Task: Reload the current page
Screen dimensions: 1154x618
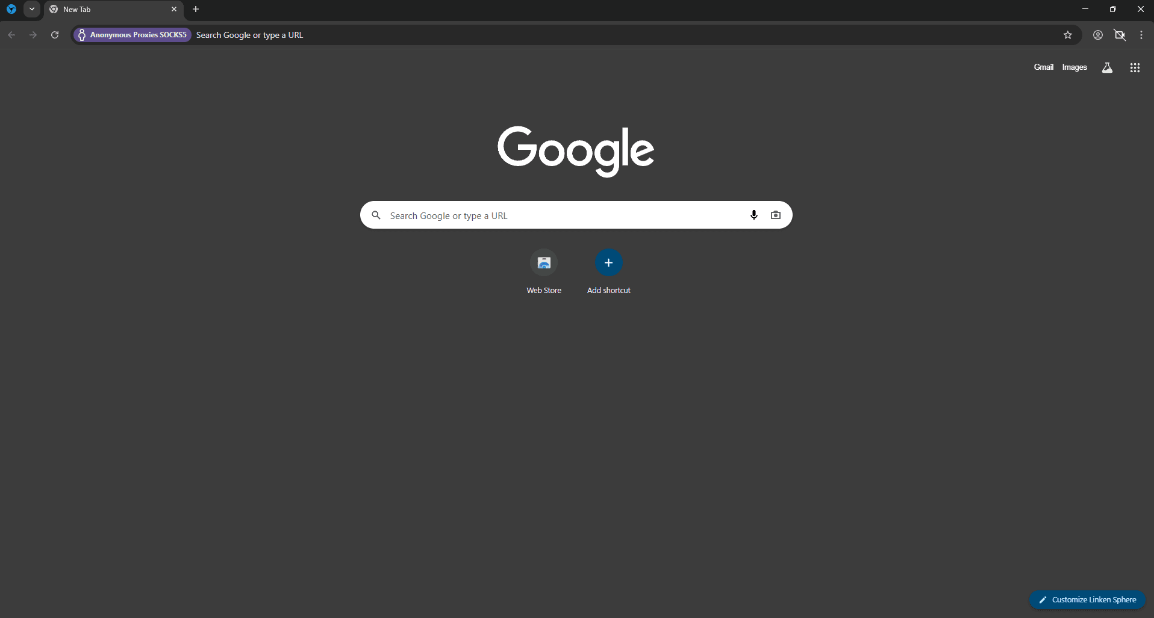Action: click(x=54, y=35)
